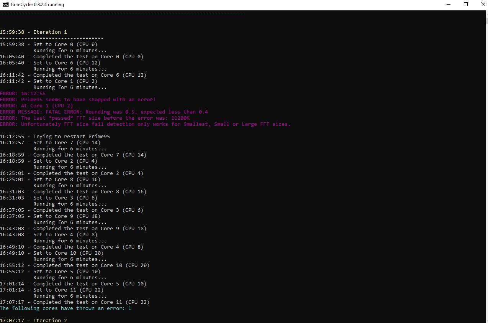Viewport: 488px width, 323px height.
Task: Click the 'Set to Core 2 (CPU 4)' line
Action: 49,161
